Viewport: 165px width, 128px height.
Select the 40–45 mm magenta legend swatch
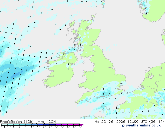click(71, 125)
